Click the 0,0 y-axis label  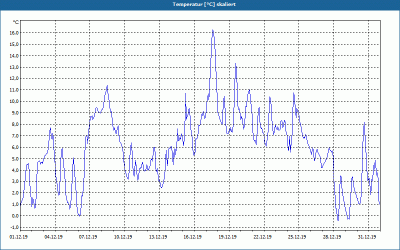click(15, 216)
